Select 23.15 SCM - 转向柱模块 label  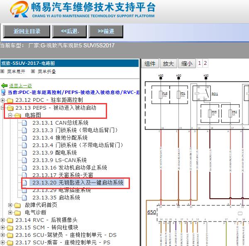coord(47,228)
